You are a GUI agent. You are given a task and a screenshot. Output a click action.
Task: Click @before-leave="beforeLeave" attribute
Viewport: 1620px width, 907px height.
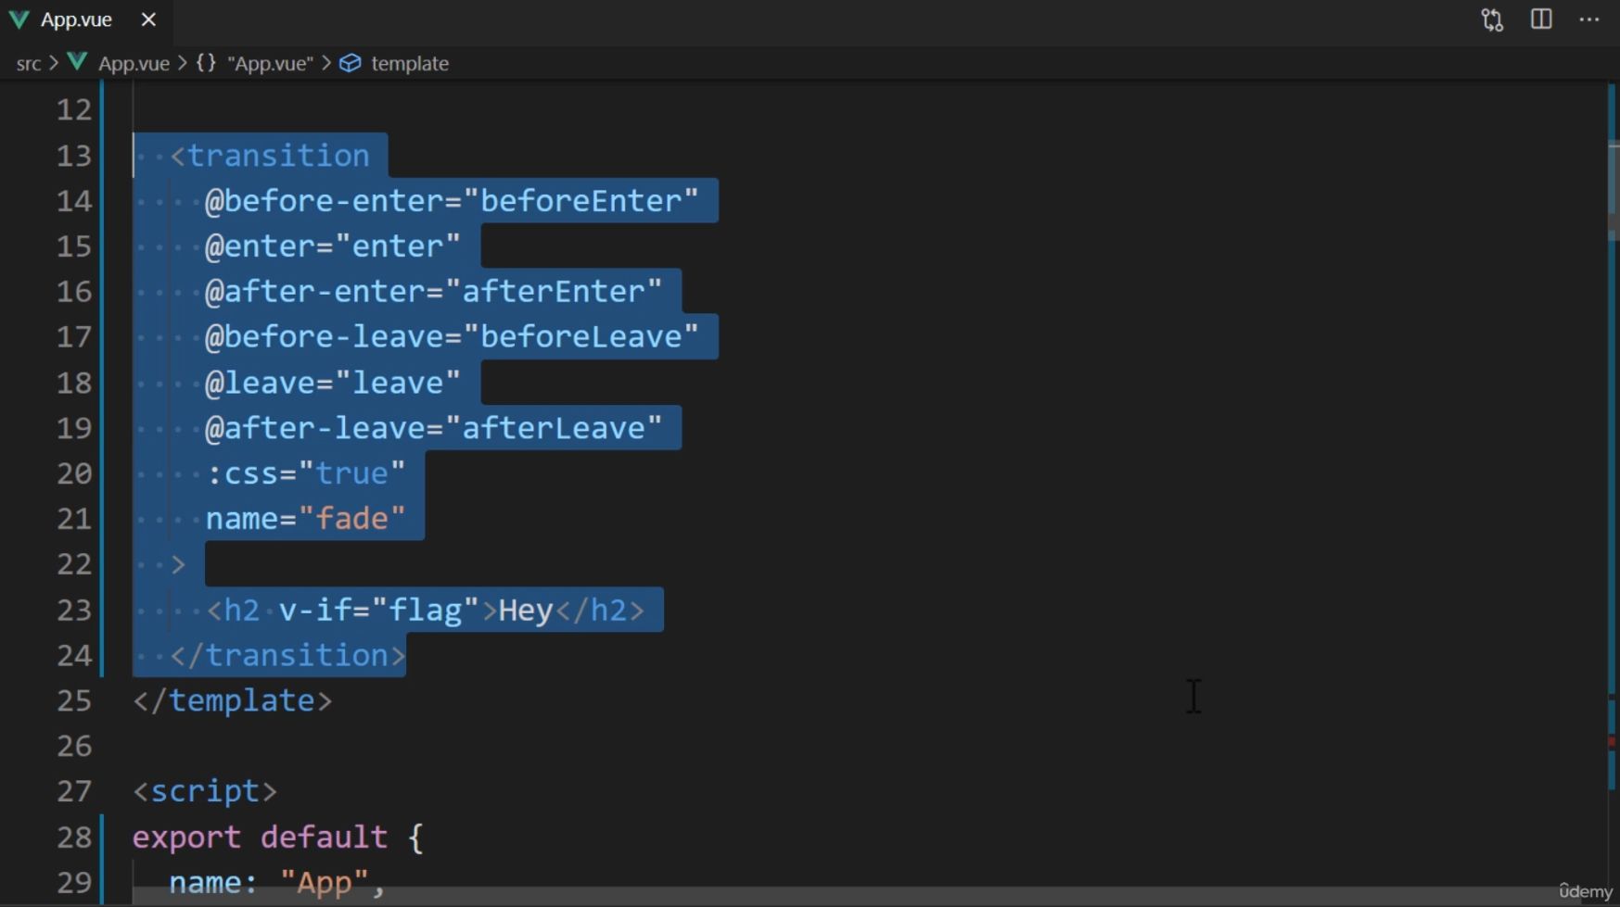pyautogui.click(x=452, y=337)
